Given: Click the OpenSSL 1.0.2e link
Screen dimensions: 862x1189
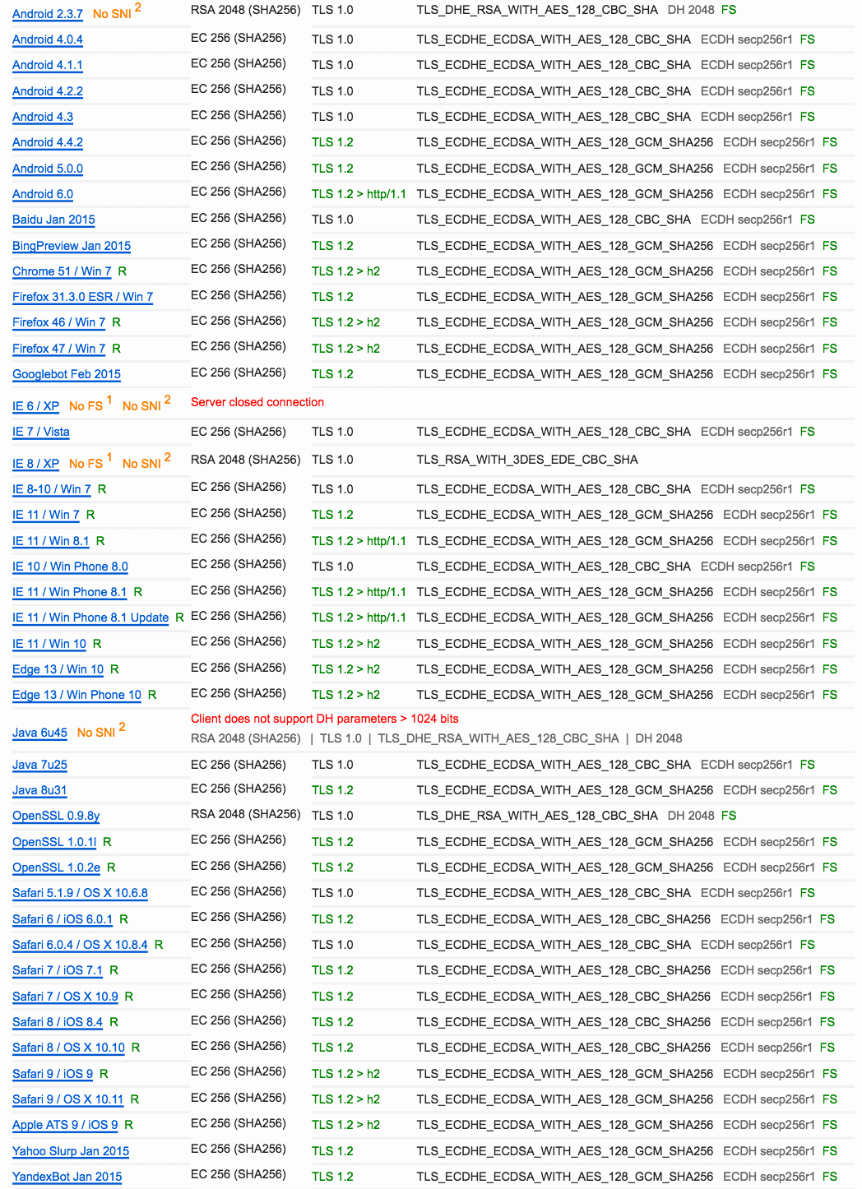Looking at the screenshot, I should 57,867.
